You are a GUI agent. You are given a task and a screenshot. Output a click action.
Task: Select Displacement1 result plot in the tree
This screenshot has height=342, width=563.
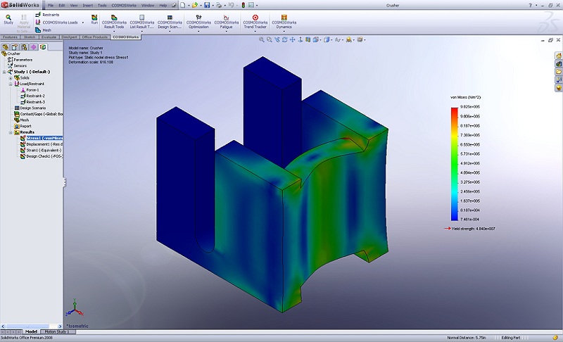coord(42,144)
